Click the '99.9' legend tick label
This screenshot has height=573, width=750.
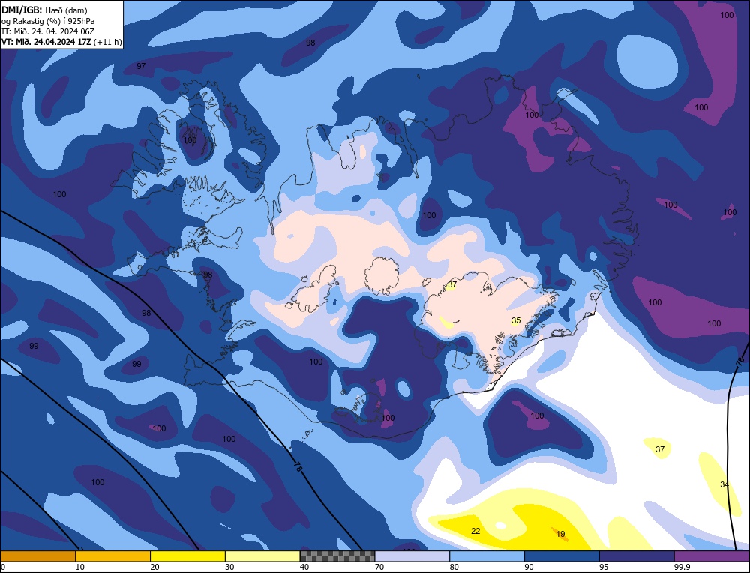[682, 567]
